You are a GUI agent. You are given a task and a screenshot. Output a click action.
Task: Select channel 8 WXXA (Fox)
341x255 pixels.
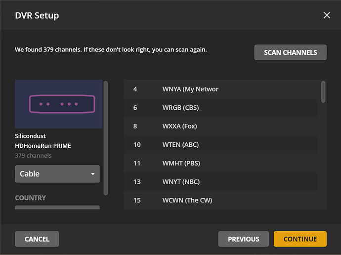click(221, 126)
